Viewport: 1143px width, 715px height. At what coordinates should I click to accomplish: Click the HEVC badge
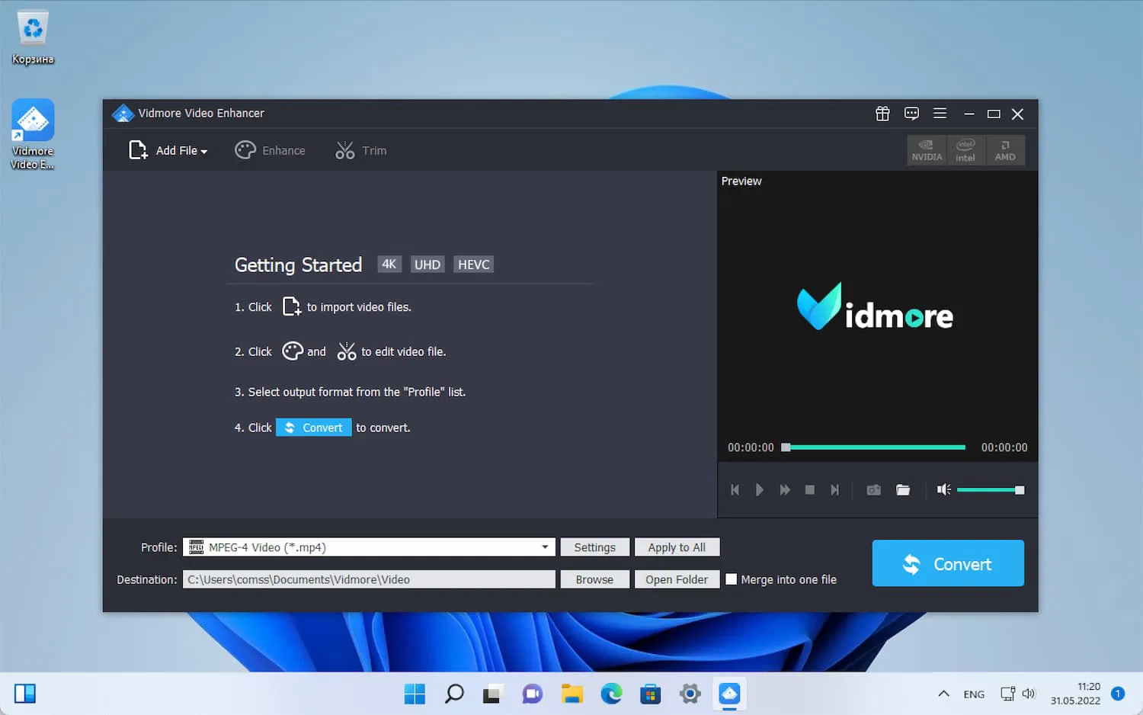click(473, 265)
